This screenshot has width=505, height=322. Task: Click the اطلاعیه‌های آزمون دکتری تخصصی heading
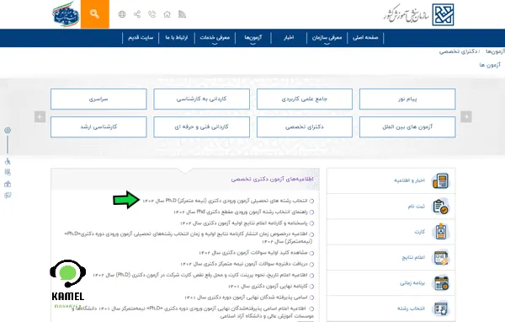tap(272, 179)
